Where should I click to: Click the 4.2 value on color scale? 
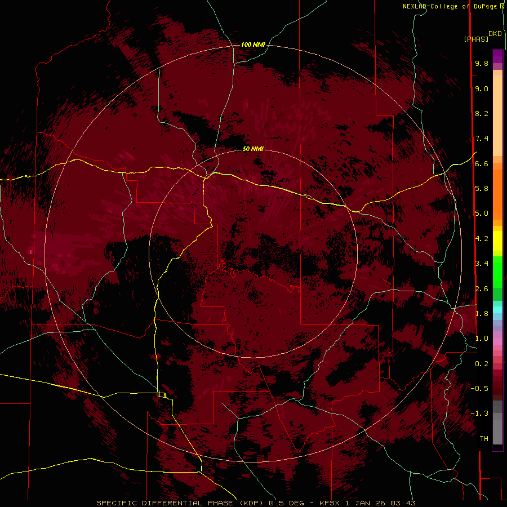482,239
